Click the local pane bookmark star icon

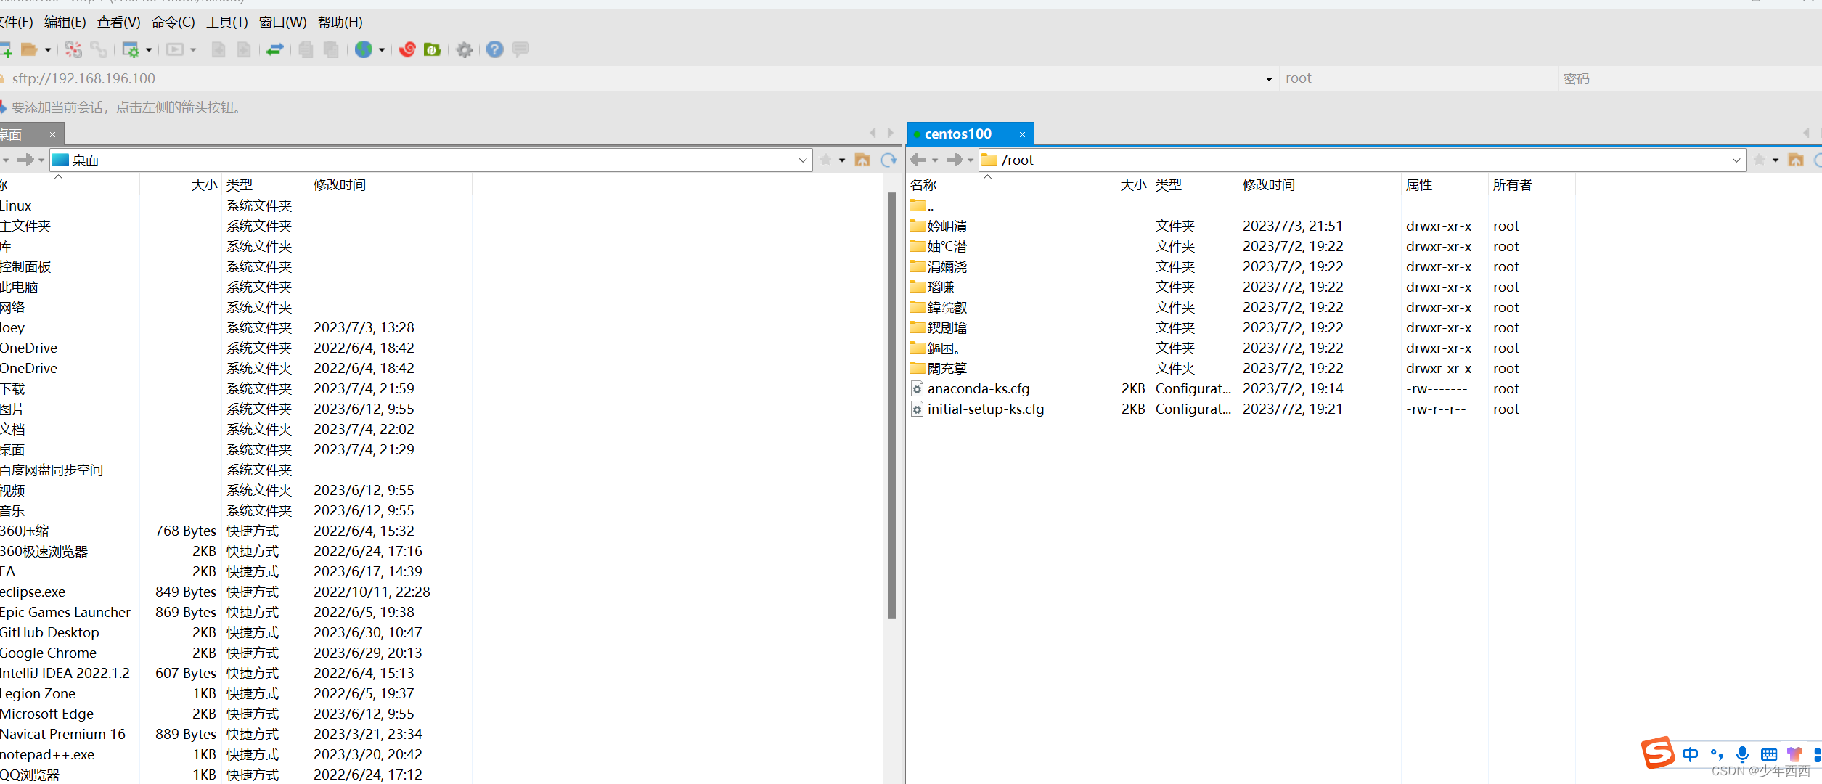826,160
